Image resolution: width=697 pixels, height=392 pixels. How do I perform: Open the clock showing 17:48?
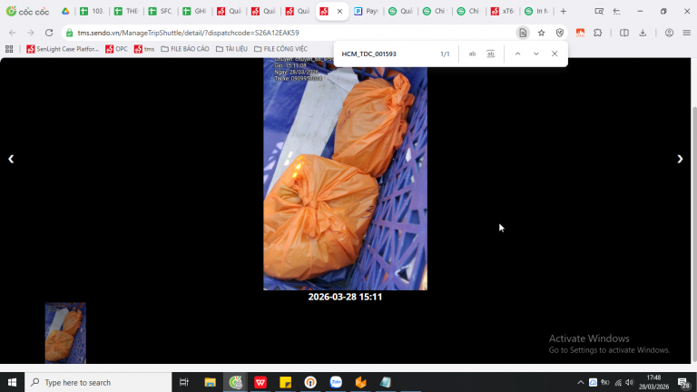point(653,382)
